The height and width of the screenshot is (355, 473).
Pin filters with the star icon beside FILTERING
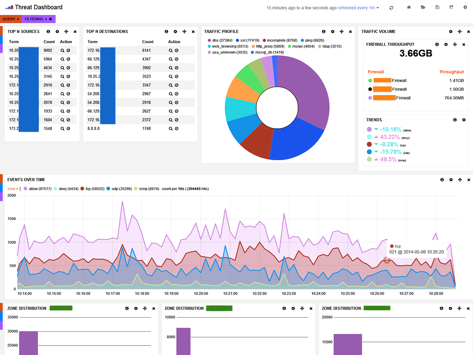(50, 19)
